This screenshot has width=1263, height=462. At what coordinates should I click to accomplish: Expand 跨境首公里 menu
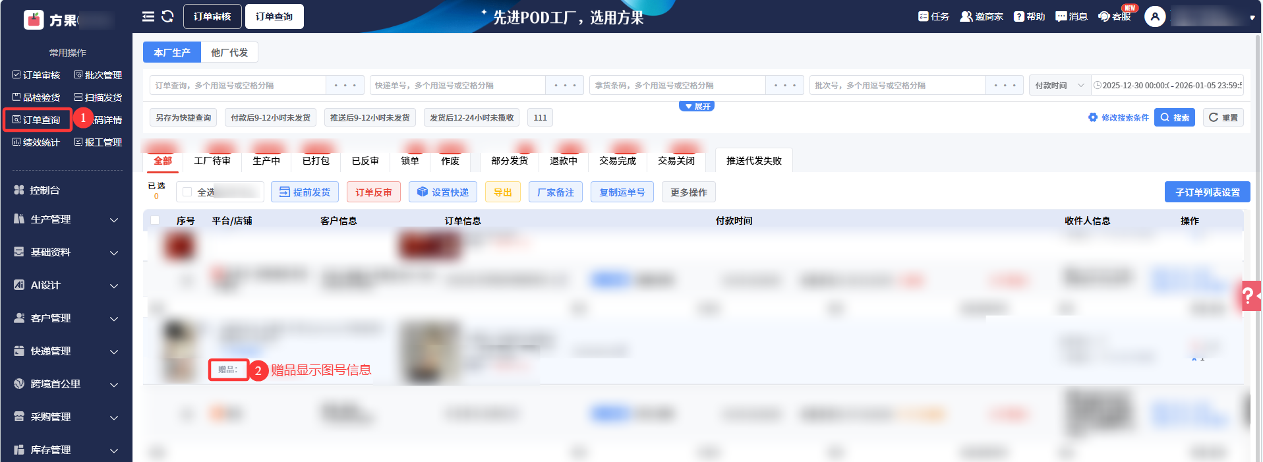click(66, 384)
